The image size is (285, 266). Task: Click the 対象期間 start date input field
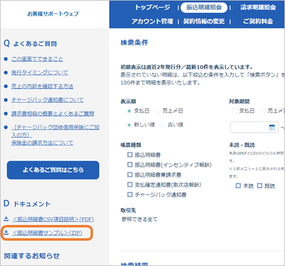[254, 127]
